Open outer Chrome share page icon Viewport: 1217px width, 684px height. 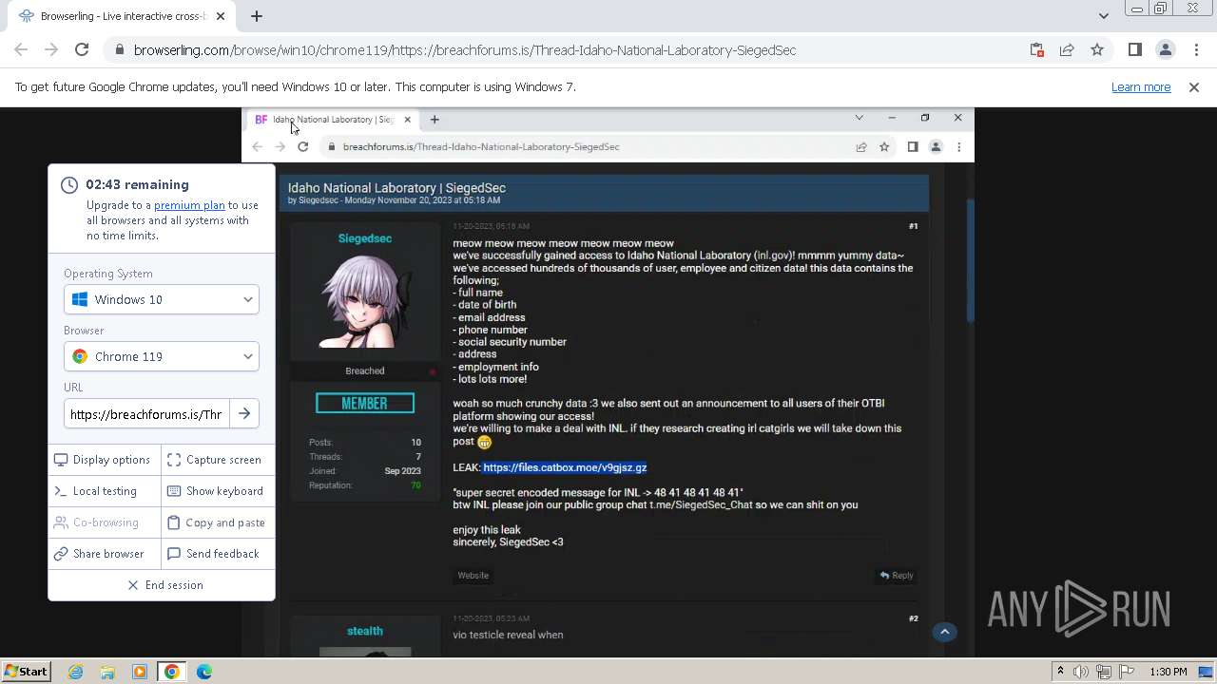tap(1067, 50)
